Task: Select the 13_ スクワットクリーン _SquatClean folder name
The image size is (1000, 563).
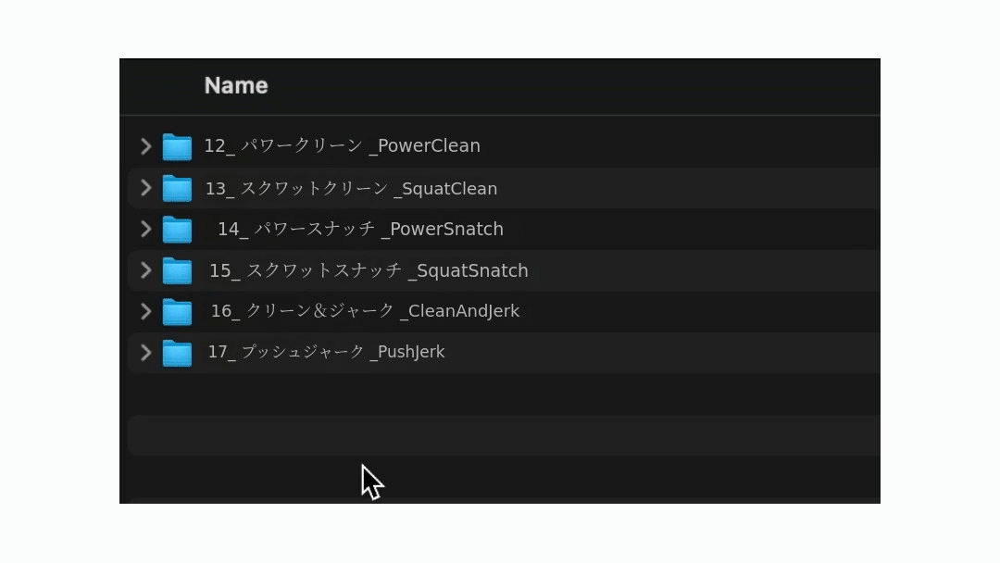Action: tap(351, 188)
